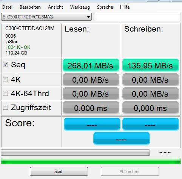Click the Abbrechen button

130,171
